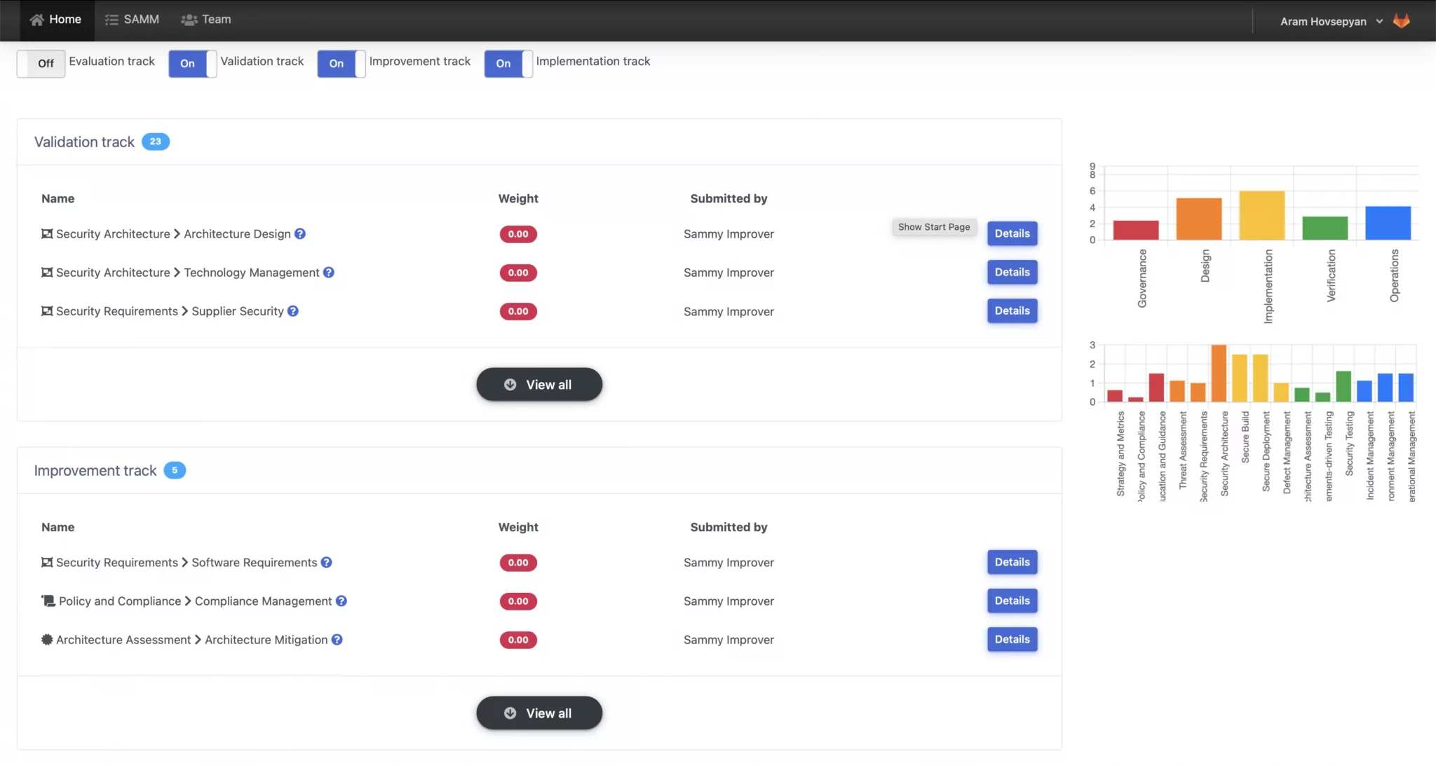Viewport: 1436px width, 766px height.
Task: Click help icon next to Architecture Mitigation
Action: 337,640
